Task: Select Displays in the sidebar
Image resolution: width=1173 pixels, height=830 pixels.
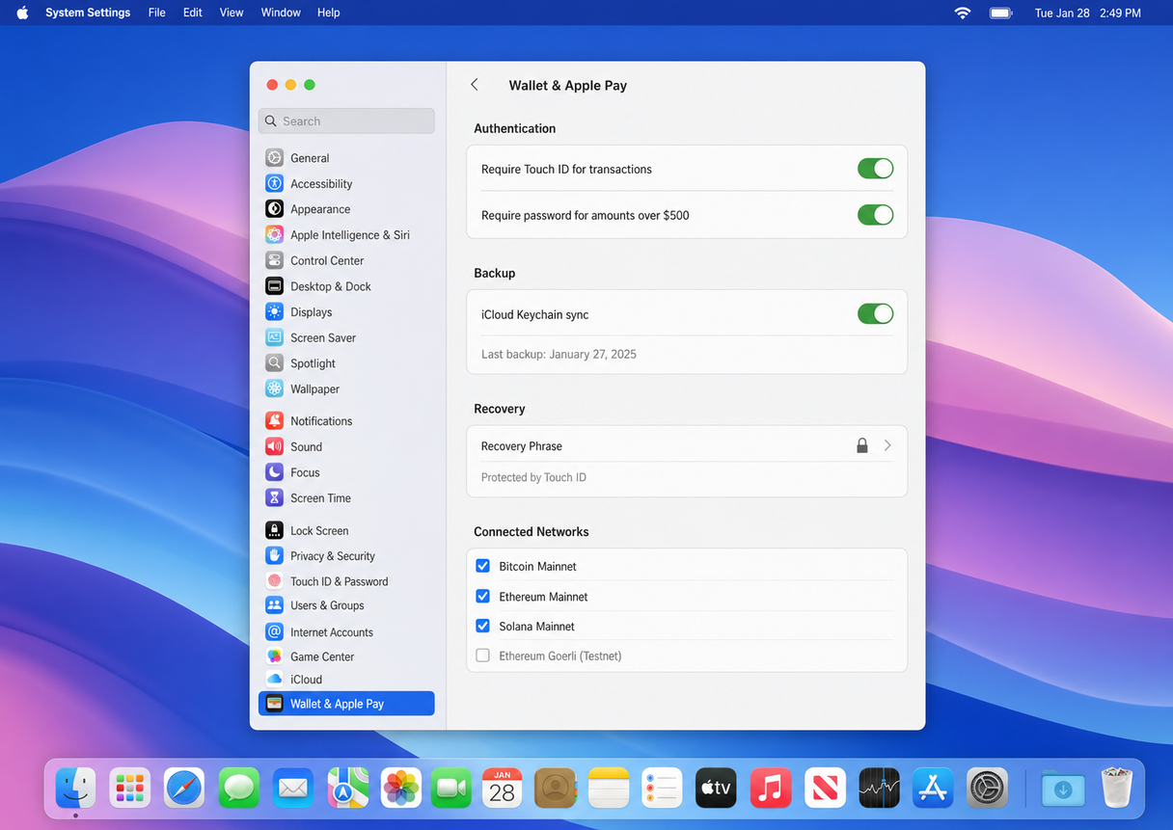Action: 346,312
